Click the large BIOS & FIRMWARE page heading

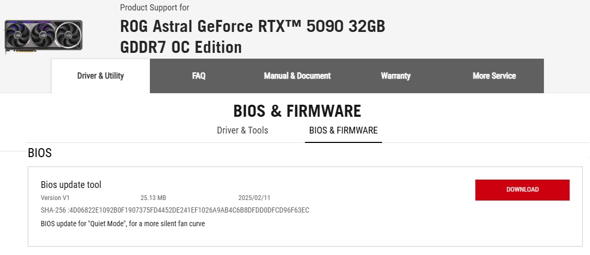point(297,111)
